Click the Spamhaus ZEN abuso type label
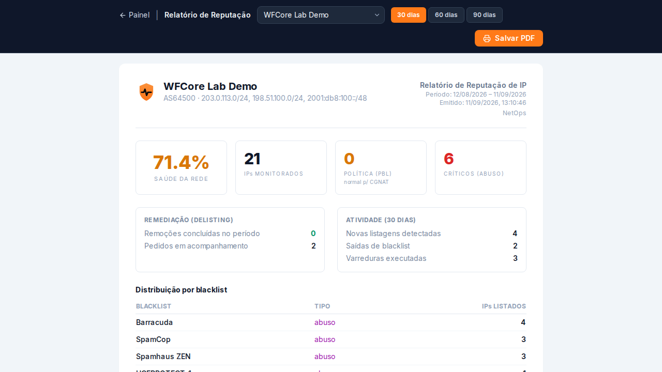Image resolution: width=662 pixels, height=372 pixels. pos(325,357)
